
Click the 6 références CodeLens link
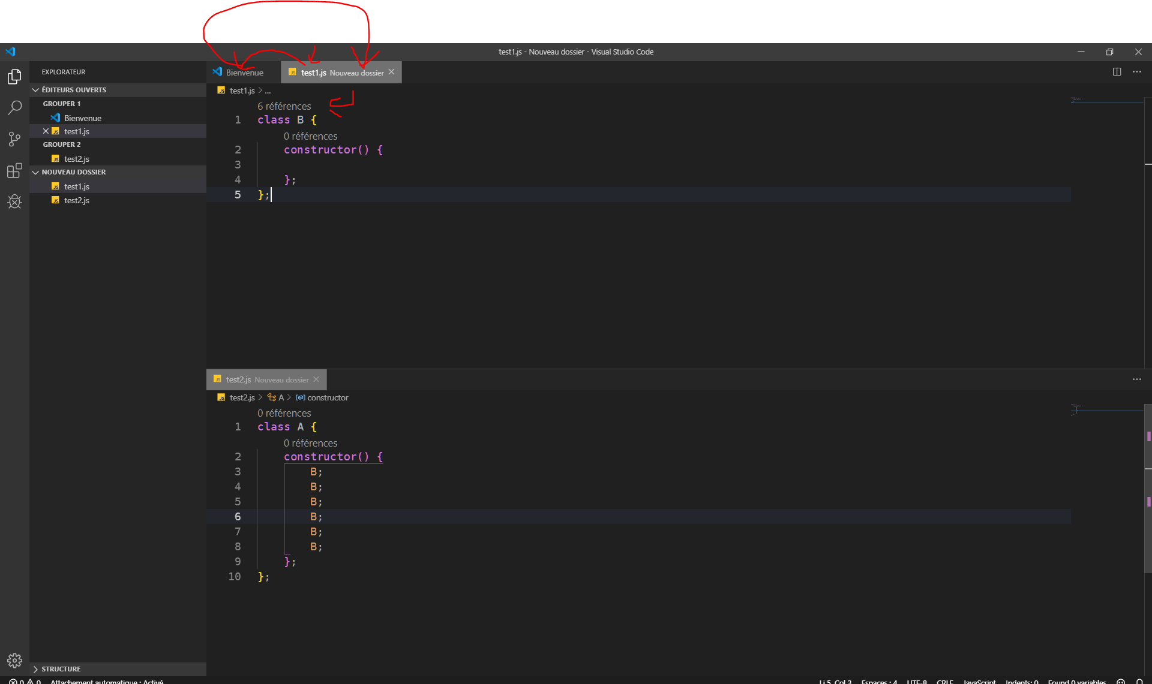click(284, 106)
